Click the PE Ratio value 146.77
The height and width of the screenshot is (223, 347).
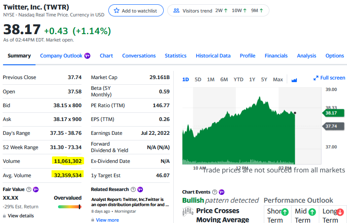pyautogui.click(x=161, y=105)
